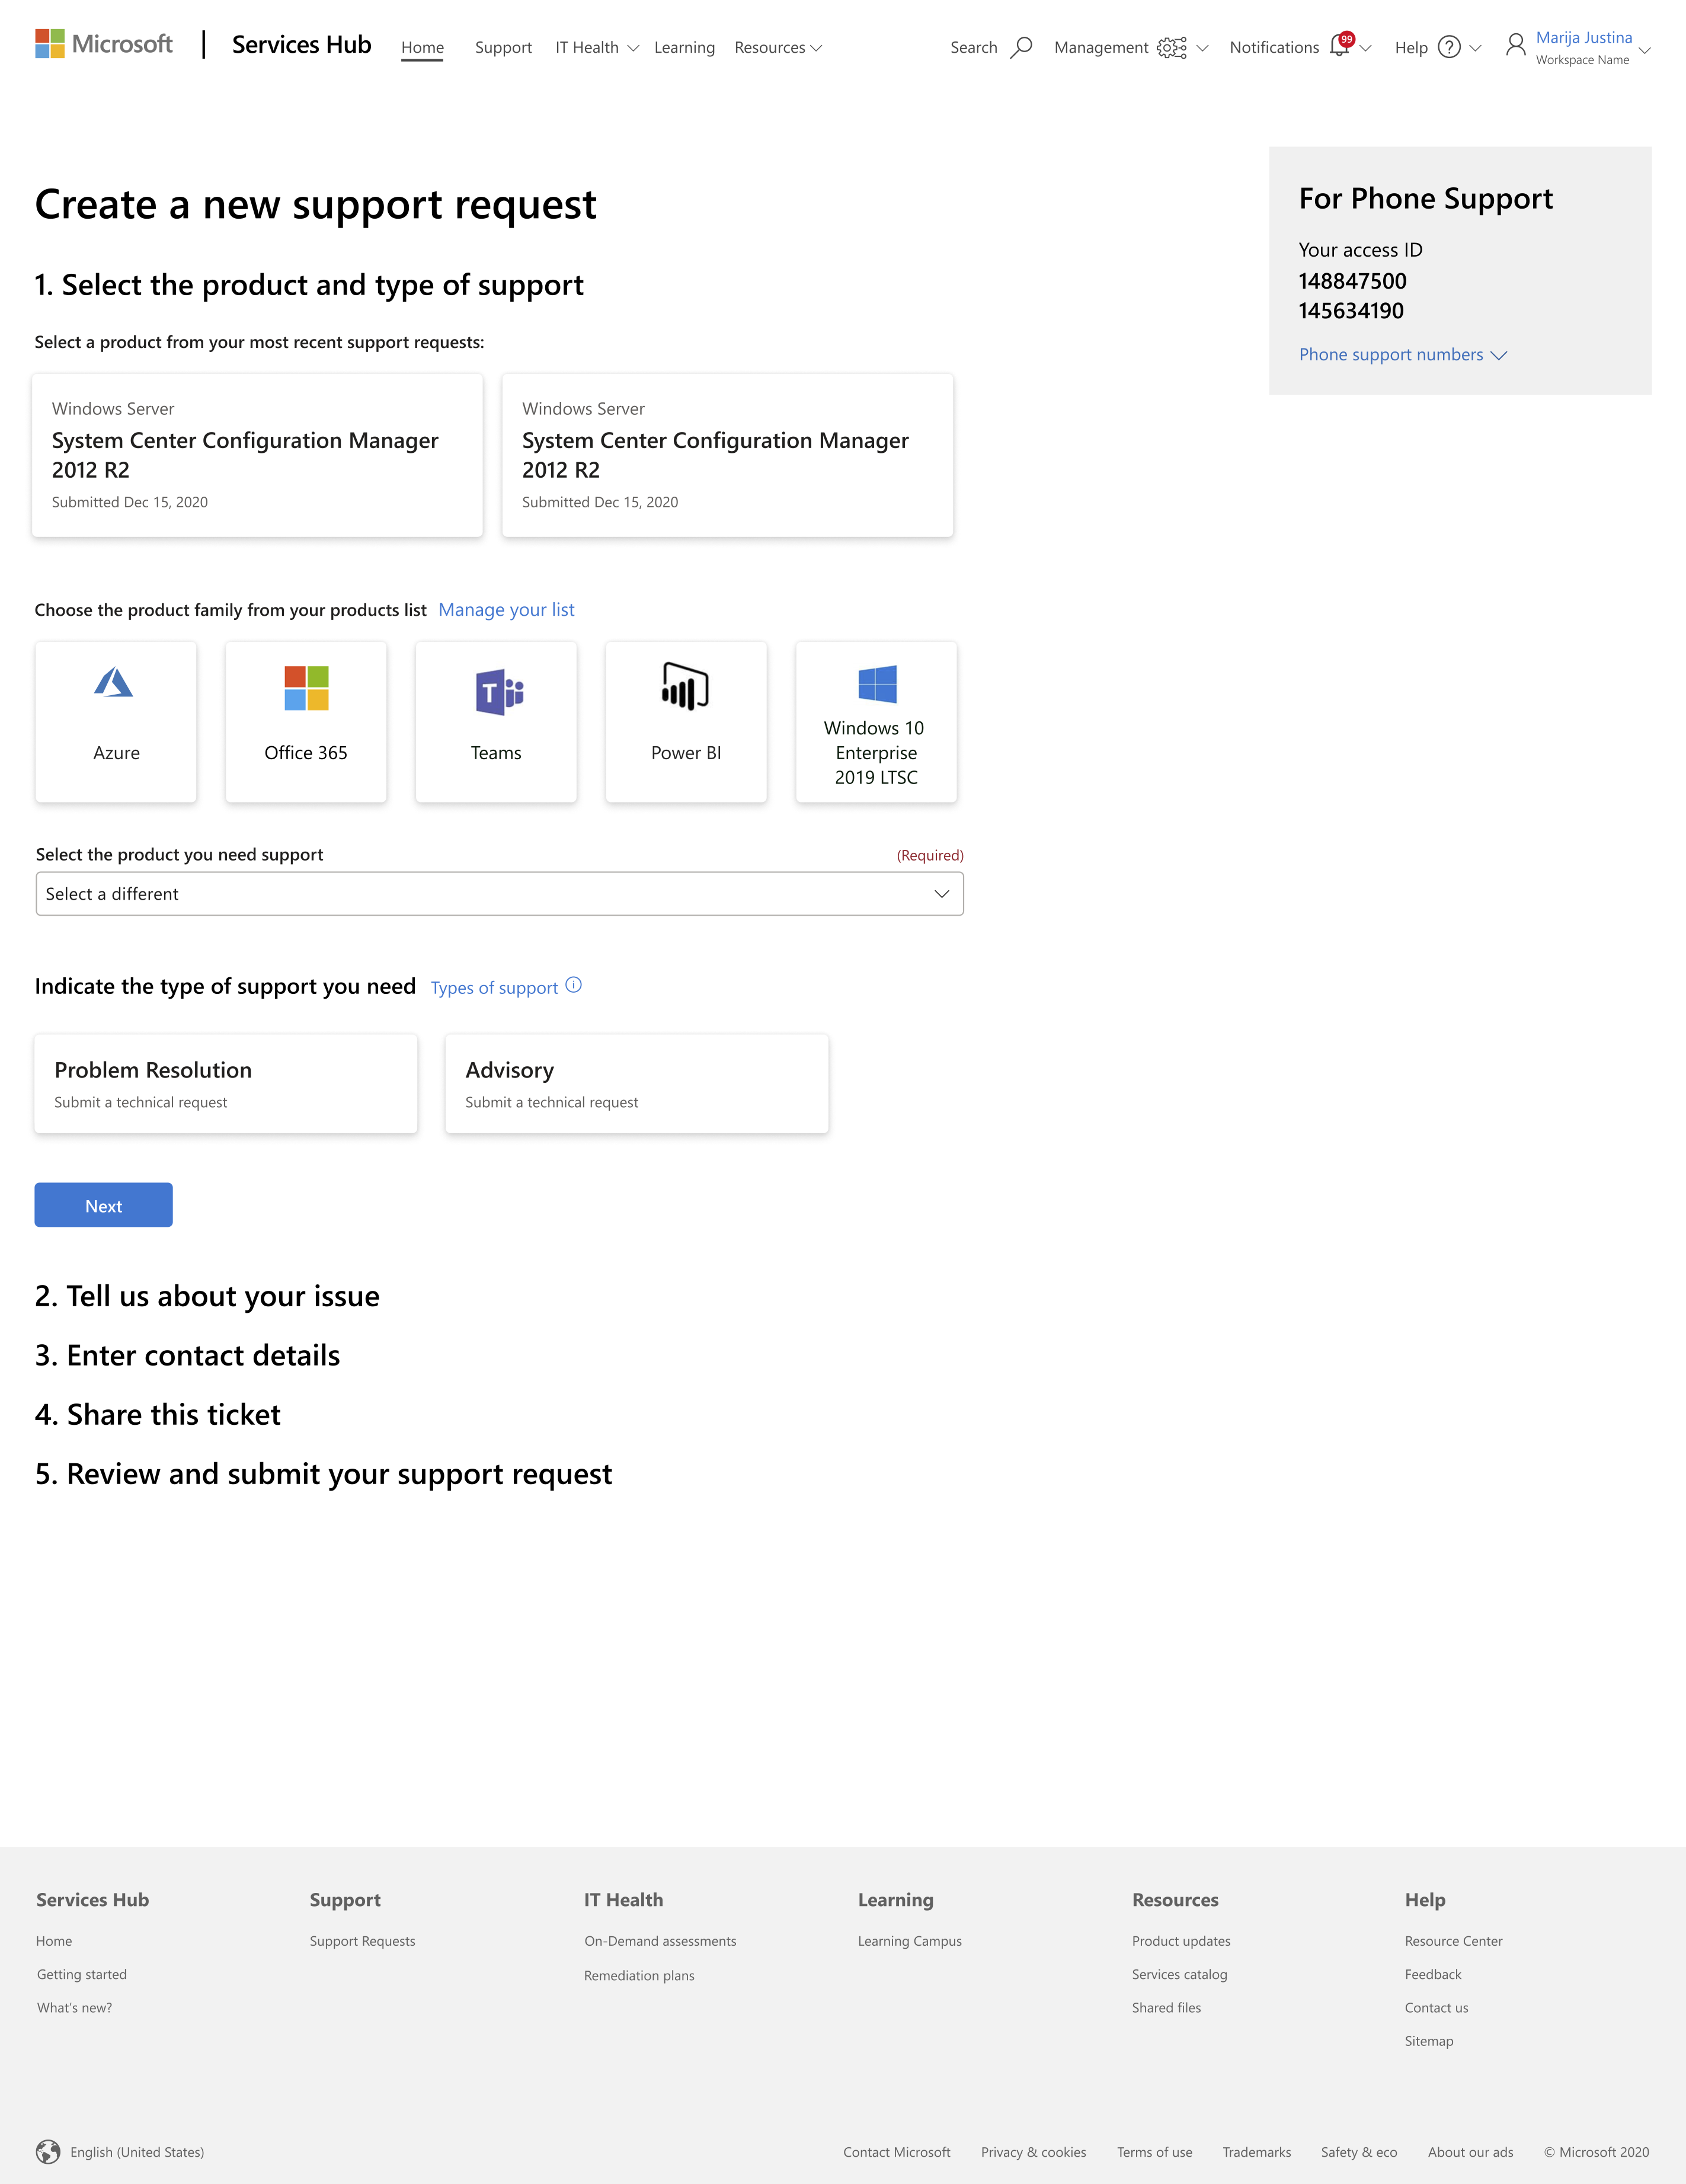Click the Manage your list link

tap(506, 610)
